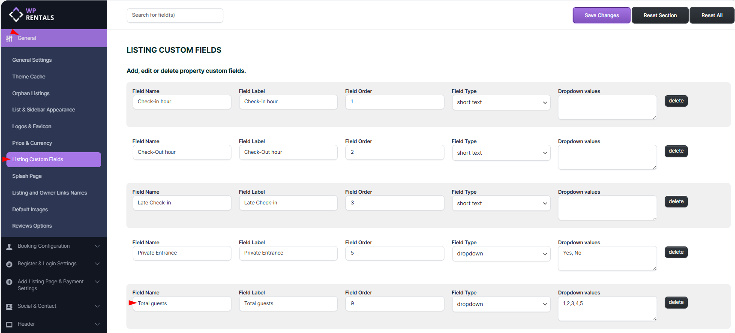Image resolution: width=735 pixels, height=333 pixels.
Task: Select Listing Custom Fields menu item
Action: pyautogui.click(x=38, y=159)
